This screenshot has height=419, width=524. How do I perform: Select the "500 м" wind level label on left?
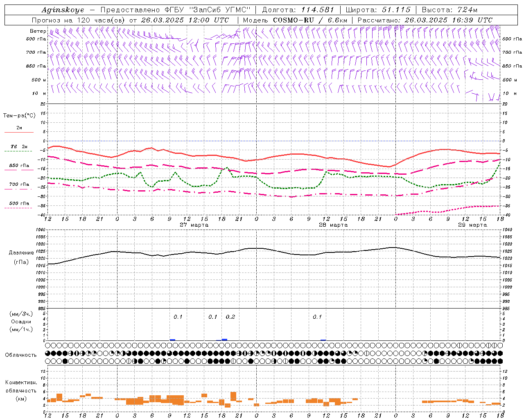click(x=39, y=80)
